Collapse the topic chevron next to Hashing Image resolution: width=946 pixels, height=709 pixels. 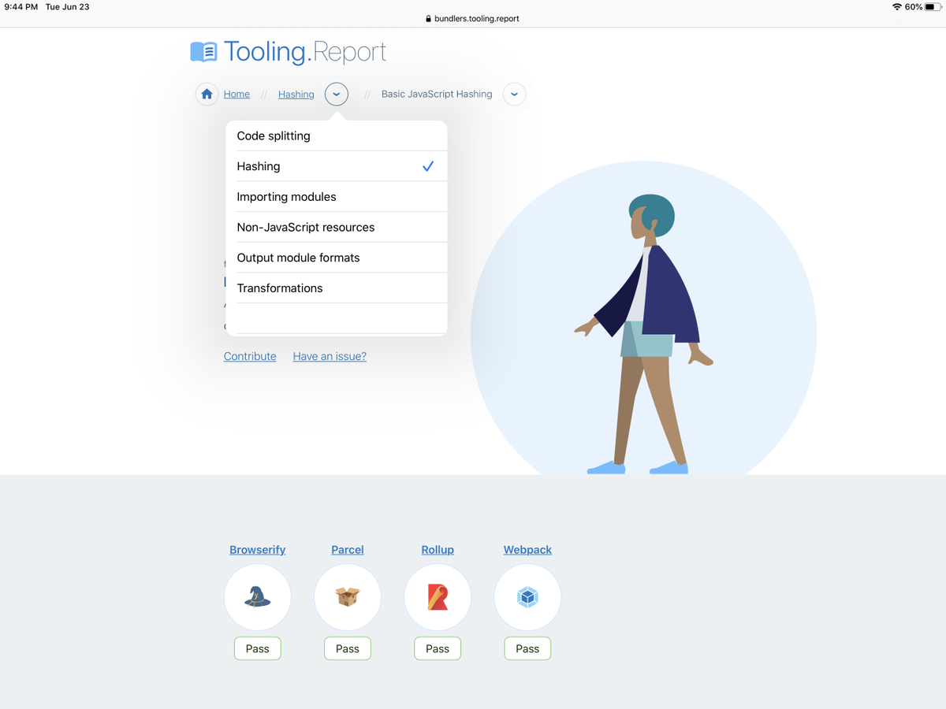337,94
